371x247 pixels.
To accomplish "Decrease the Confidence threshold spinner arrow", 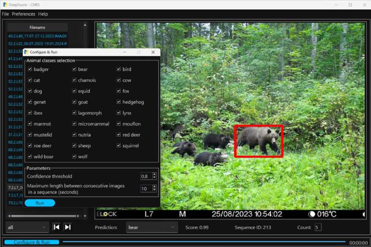I will [155, 178].
